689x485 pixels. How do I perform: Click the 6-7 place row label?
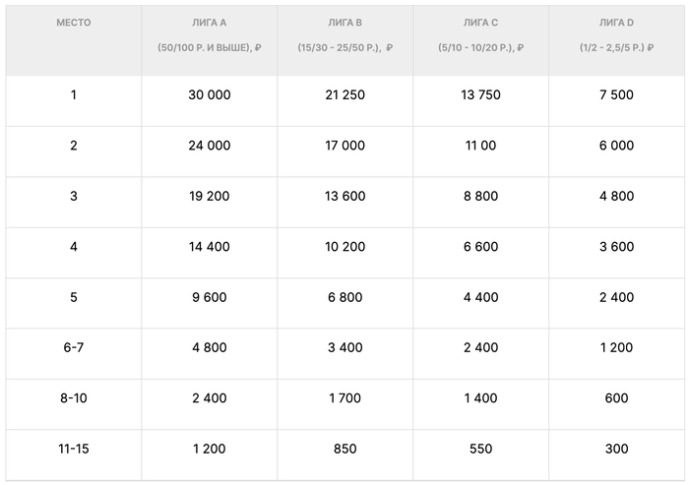tap(74, 348)
